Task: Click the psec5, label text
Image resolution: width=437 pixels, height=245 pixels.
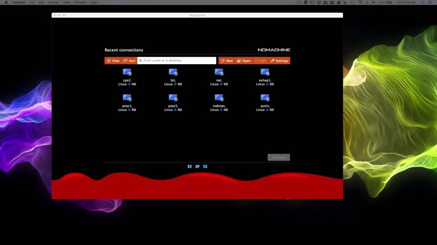Action: coord(173,106)
